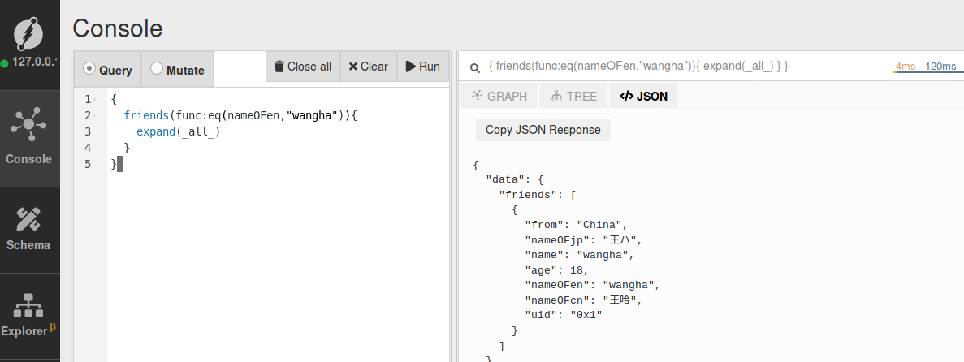
Task: Switch to the JSON result tab
Action: point(643,96)
